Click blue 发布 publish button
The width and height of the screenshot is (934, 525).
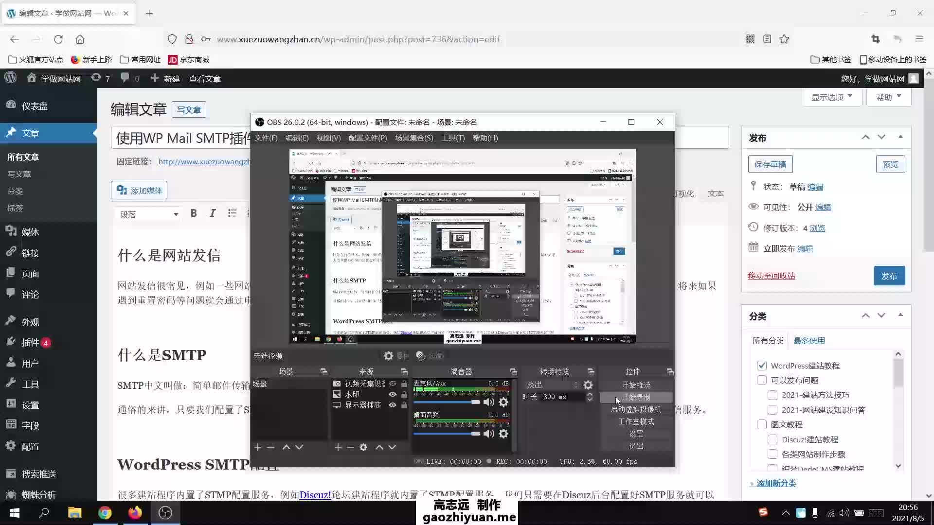click(889, 276)
